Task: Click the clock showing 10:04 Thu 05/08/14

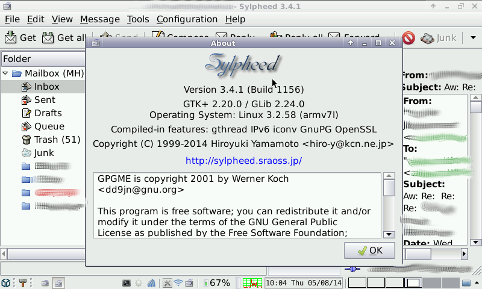Action: click(304, 283)
